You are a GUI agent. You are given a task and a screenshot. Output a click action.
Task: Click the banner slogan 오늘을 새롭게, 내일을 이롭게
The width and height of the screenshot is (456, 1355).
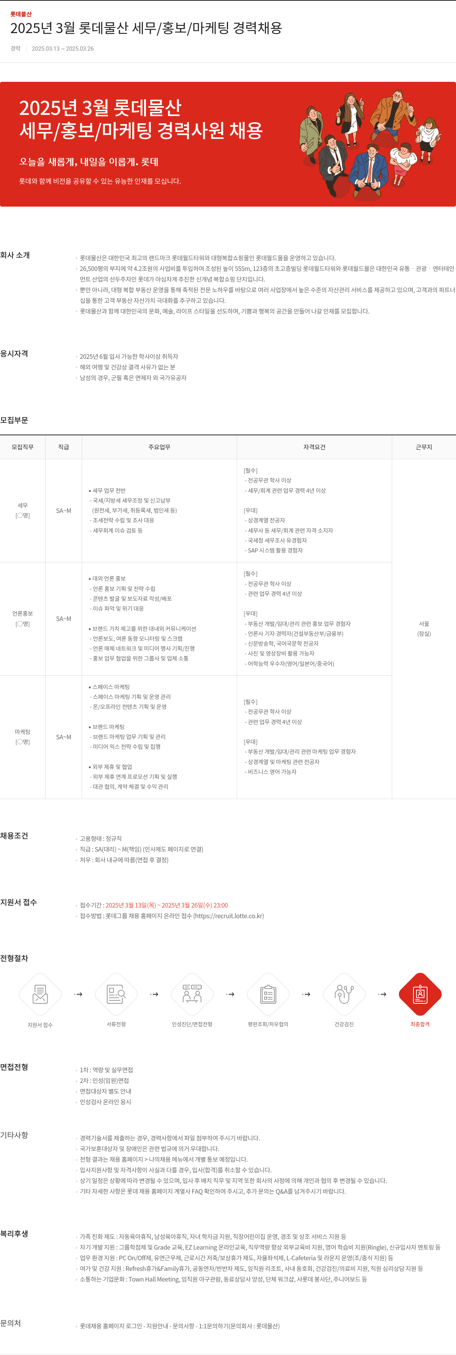pyautogui.click(x=89, y=162)
